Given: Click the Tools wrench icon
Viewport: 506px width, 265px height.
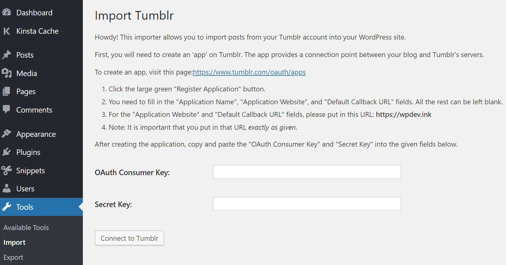Looking at the screenshot, I should (x=7, y=207).
